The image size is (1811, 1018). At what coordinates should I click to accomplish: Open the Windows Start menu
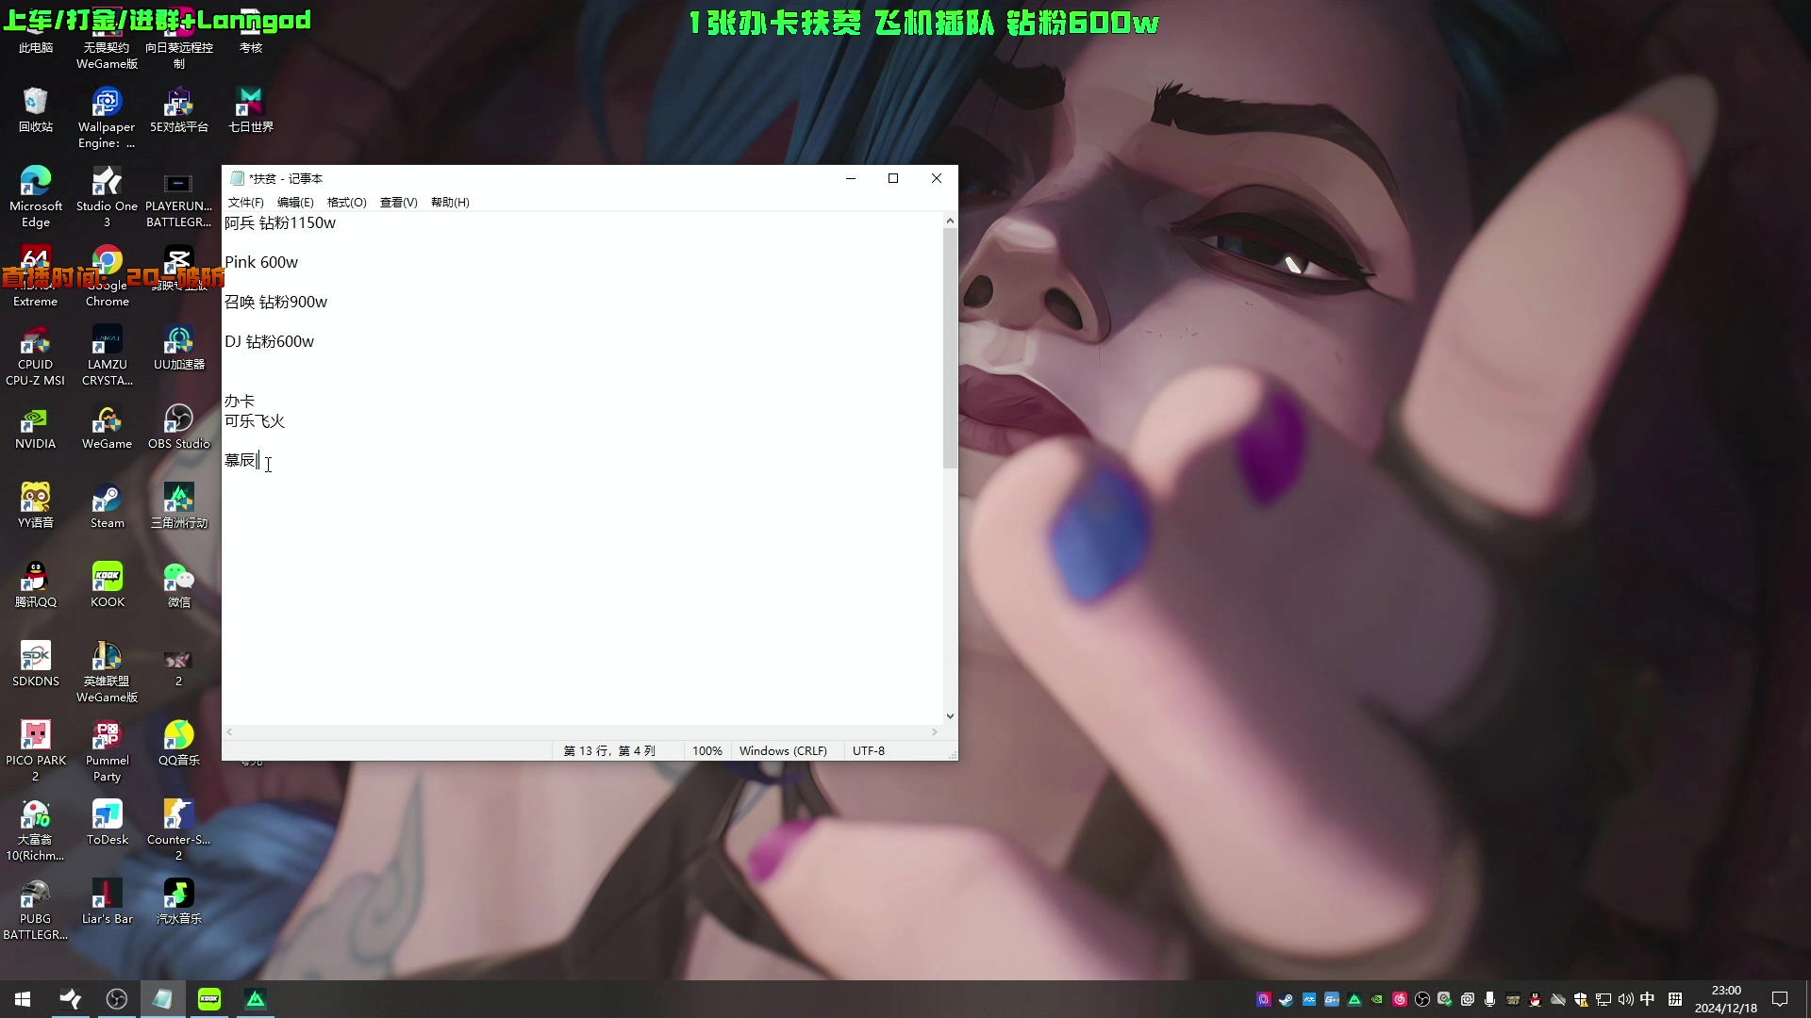tap(23, 999)
